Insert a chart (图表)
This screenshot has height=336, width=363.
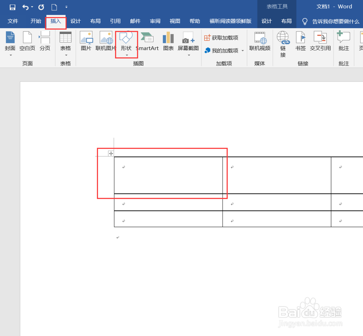(x=168, y=41)
